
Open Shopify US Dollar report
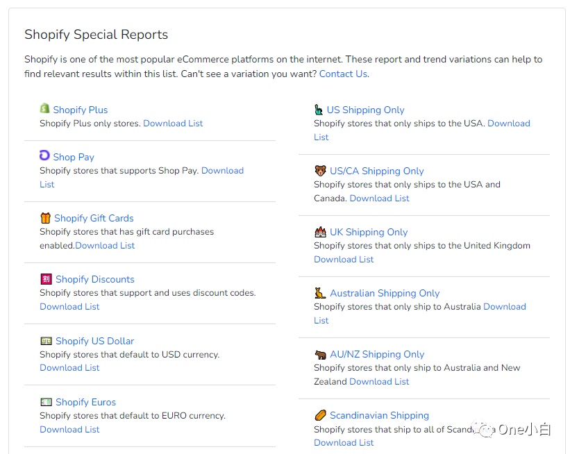point(94,341)
